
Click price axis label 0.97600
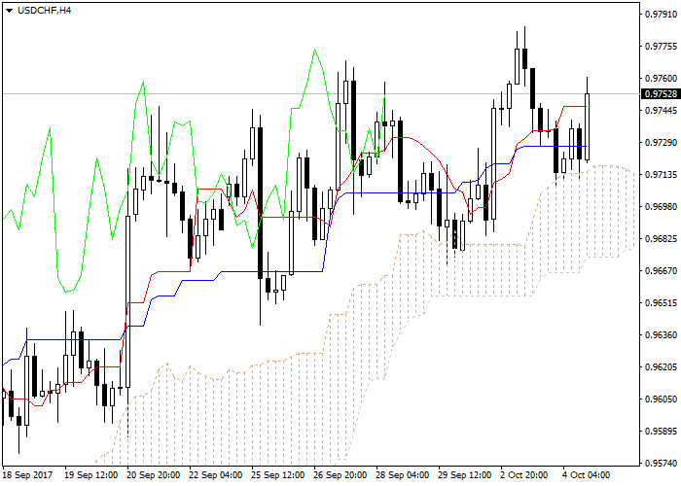pos(661,79)
